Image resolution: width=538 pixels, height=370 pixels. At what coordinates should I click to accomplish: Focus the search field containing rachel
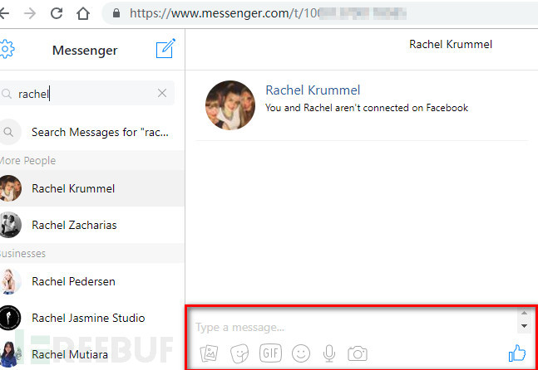coord(87,93)
